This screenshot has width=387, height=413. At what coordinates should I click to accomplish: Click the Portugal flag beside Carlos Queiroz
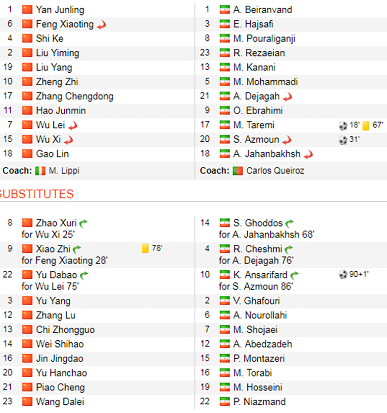[238, 171]
